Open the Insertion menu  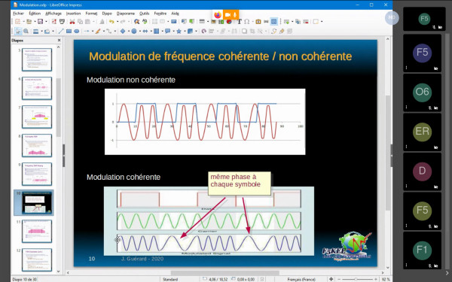coord(73,14)
